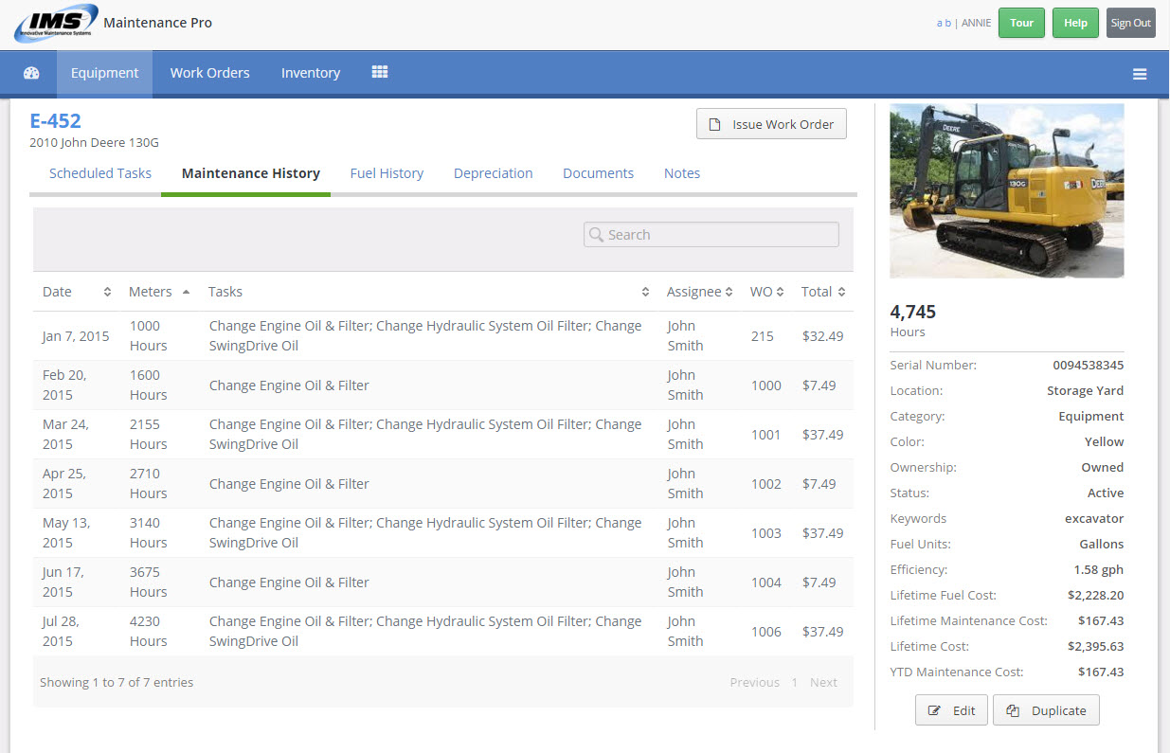Click the green Tour button
1170x753 pixels.
click(1021, 23)
